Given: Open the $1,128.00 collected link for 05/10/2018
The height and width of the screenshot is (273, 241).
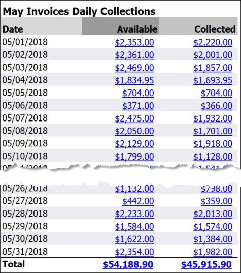Looking at the screenshot, I should click(213, 157).
